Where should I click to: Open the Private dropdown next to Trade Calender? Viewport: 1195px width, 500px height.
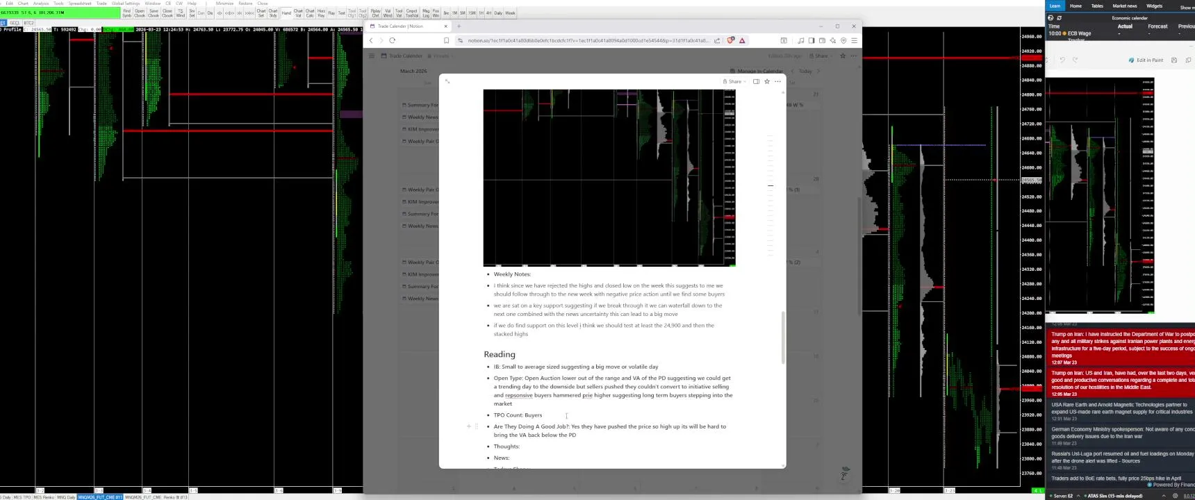tap(441, 56)
